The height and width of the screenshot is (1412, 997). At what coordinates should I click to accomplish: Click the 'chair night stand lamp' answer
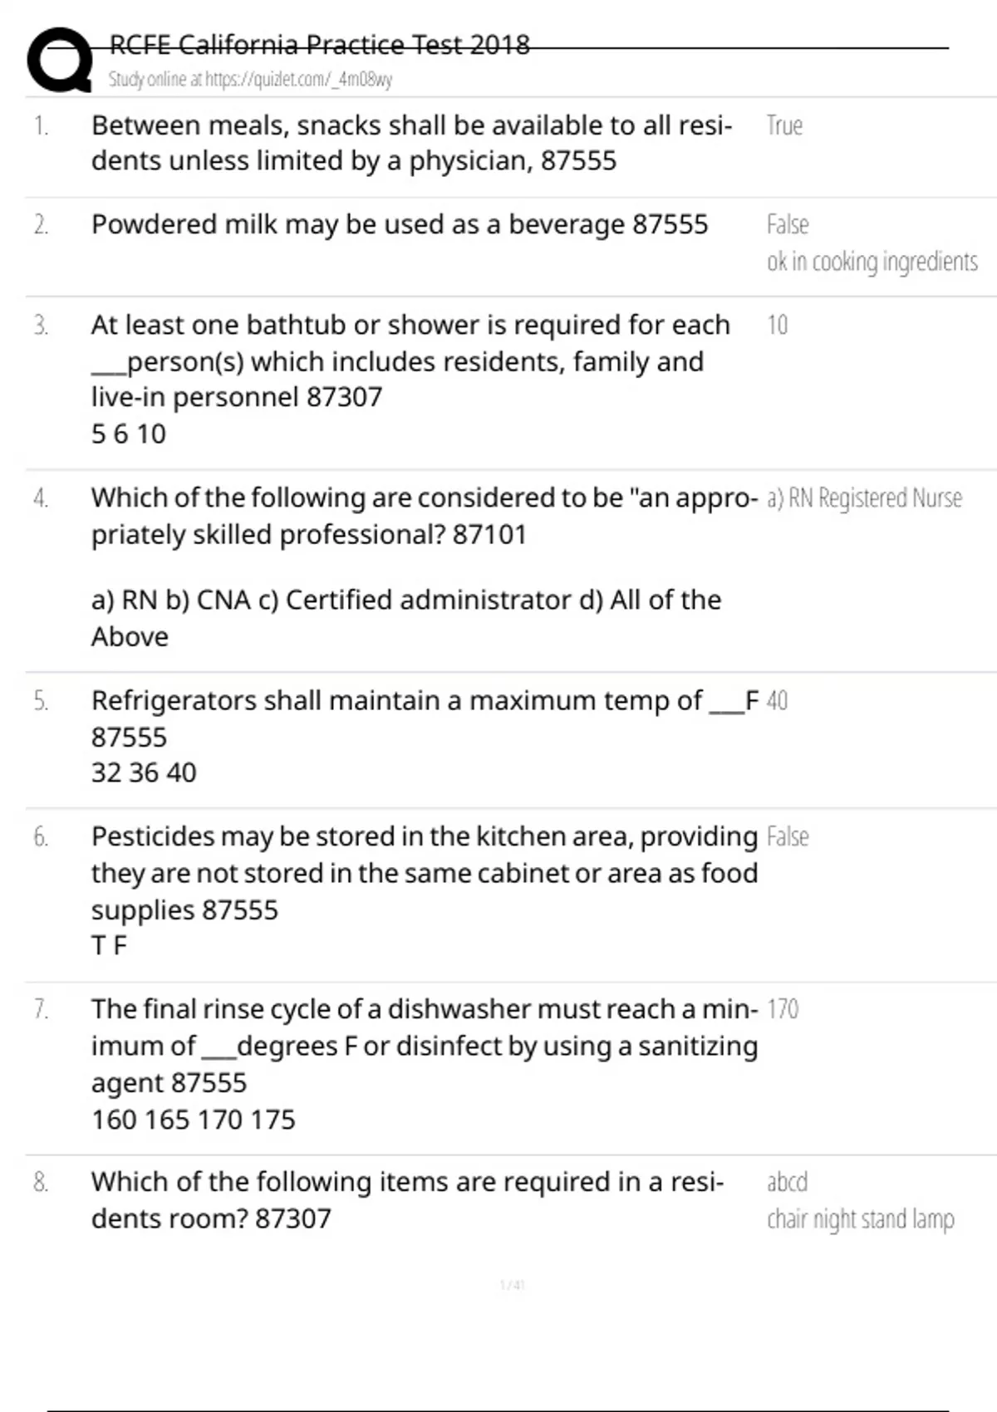pos(861,1219)
